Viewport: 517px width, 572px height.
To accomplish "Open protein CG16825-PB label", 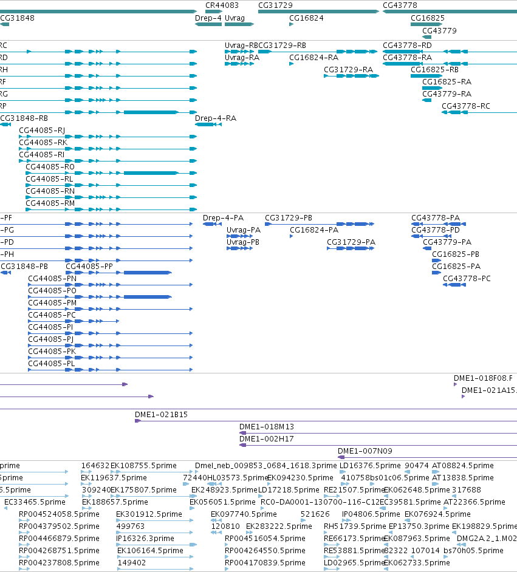I will point(456,254).
